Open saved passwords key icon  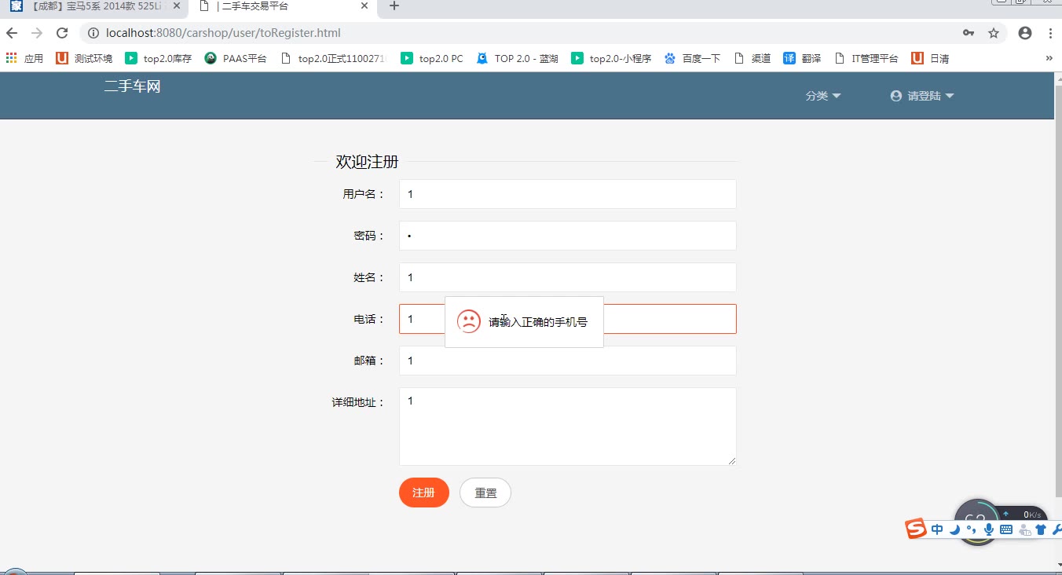[x=969, y=33]
